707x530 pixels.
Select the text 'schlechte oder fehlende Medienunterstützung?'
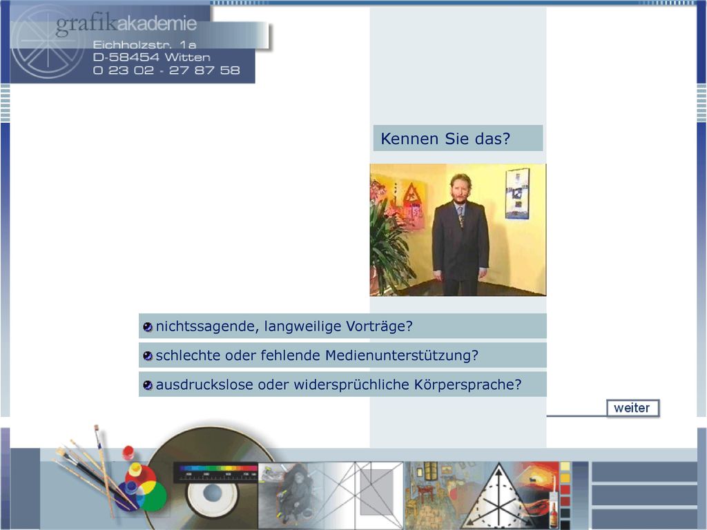(317, 355)
